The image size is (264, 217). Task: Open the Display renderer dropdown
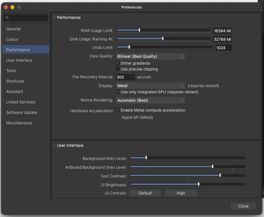150,86
